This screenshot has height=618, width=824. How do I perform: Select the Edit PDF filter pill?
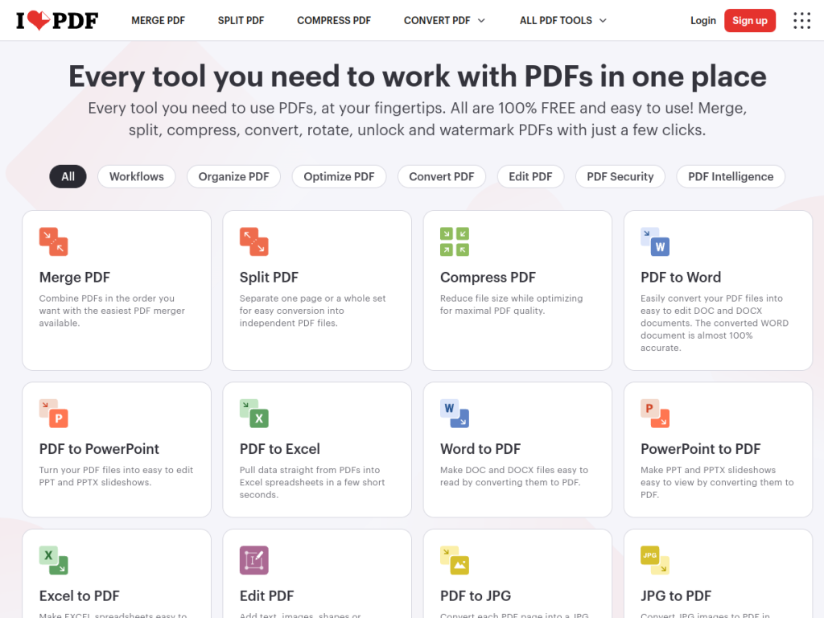530,176
